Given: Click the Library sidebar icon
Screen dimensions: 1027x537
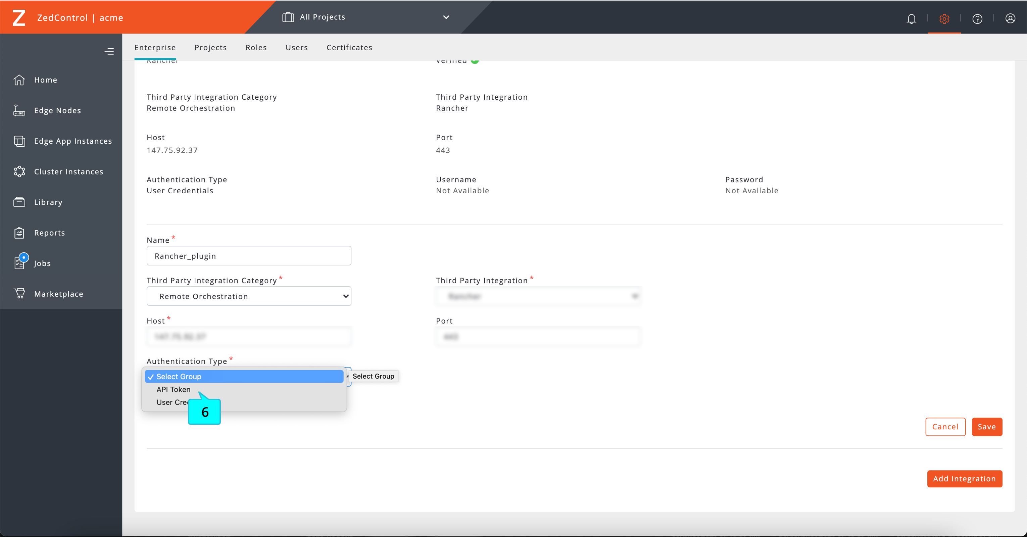Looking at the screenshot, I should 19,202.
